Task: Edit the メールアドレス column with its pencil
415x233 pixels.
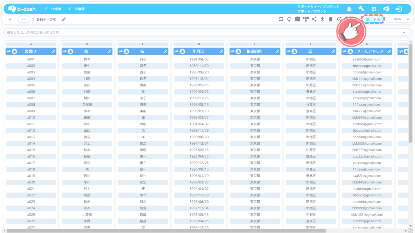Action: 389,51
